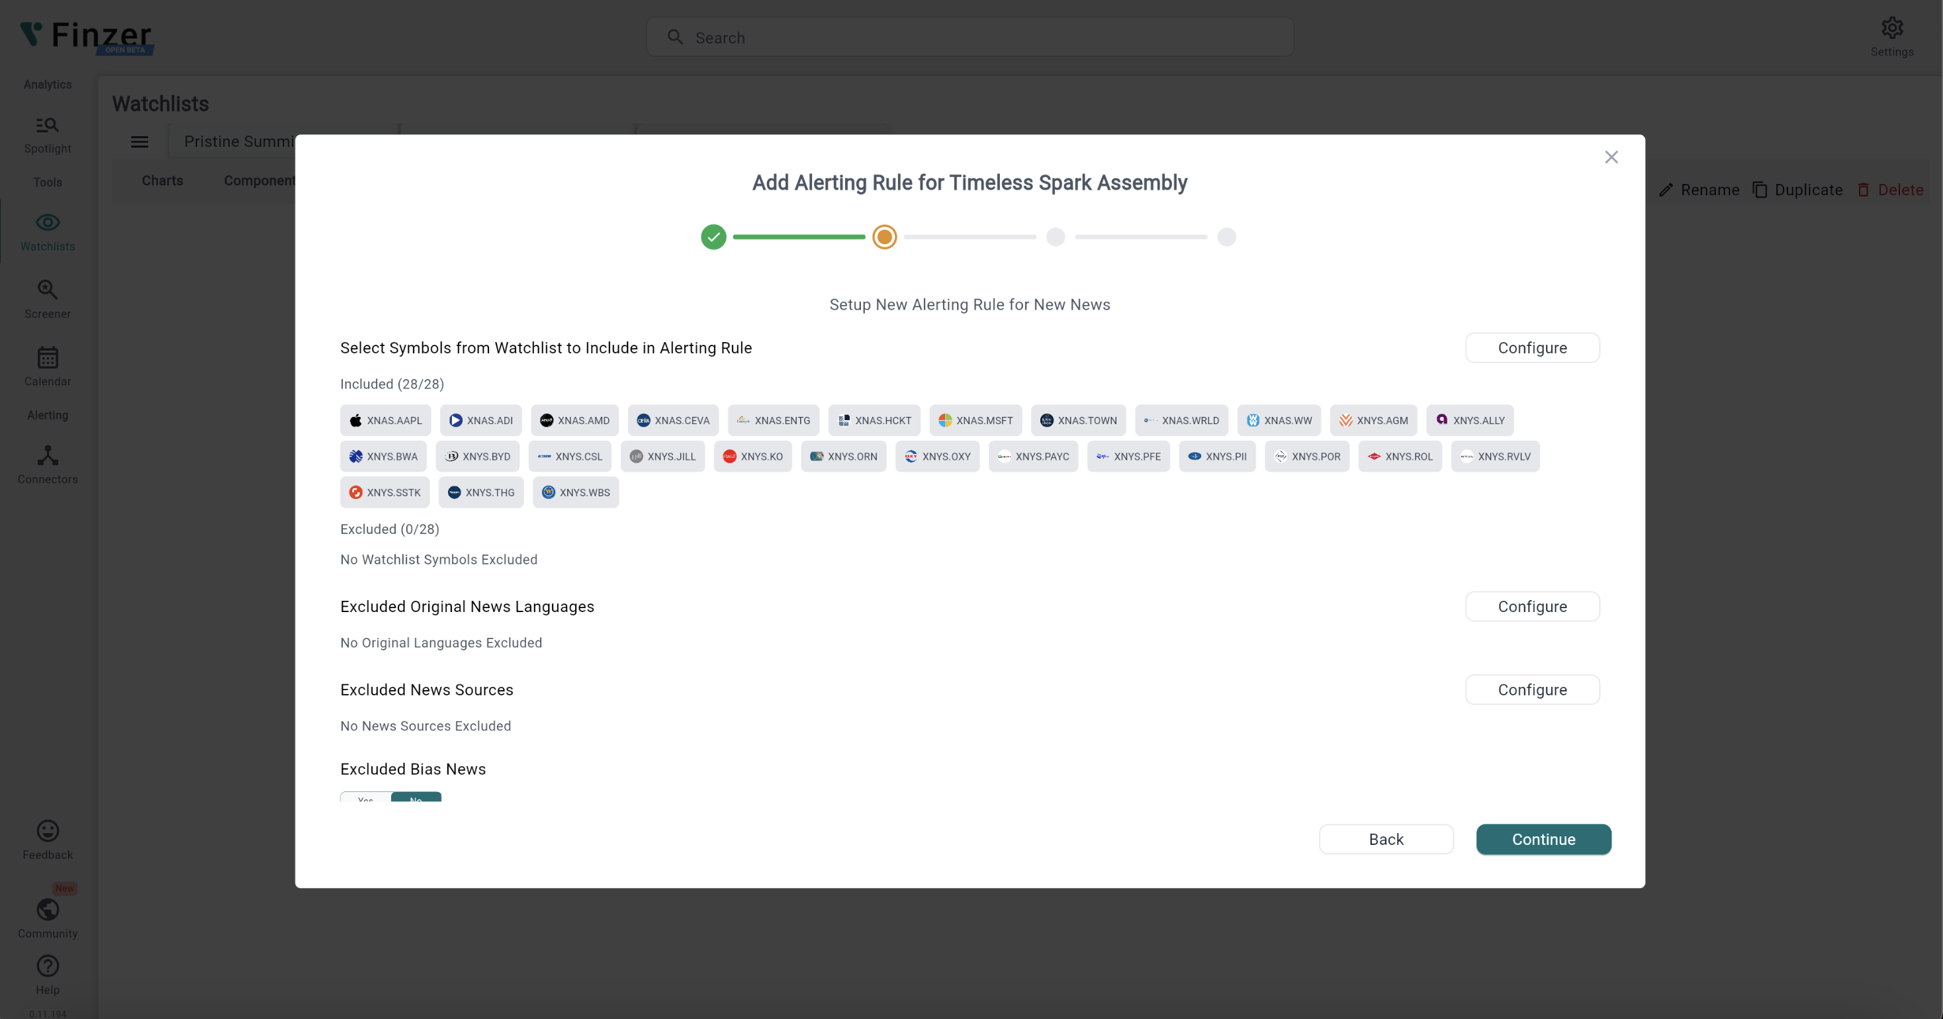Click the 'Included (28/28)' label

pos(392,384)
